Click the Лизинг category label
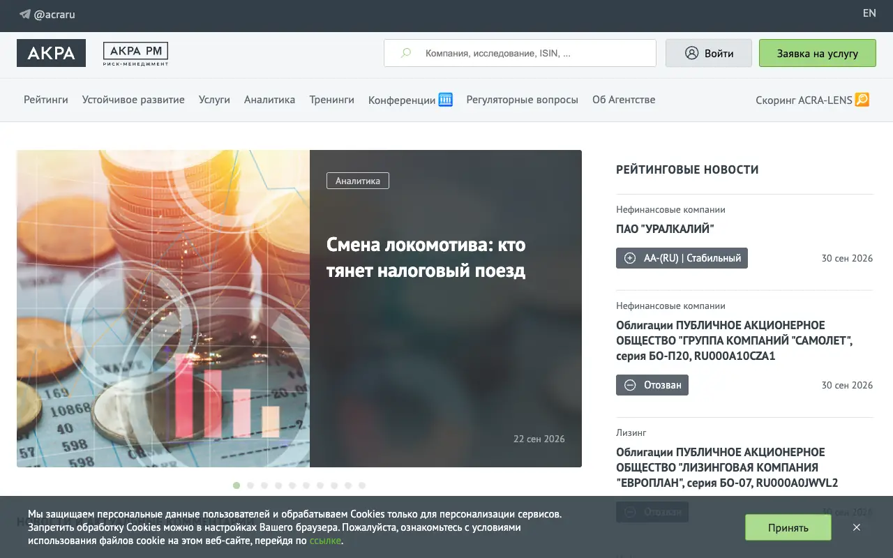Viewport: 893px width, 558px height. pyautogui.click(x=631, y=432)
